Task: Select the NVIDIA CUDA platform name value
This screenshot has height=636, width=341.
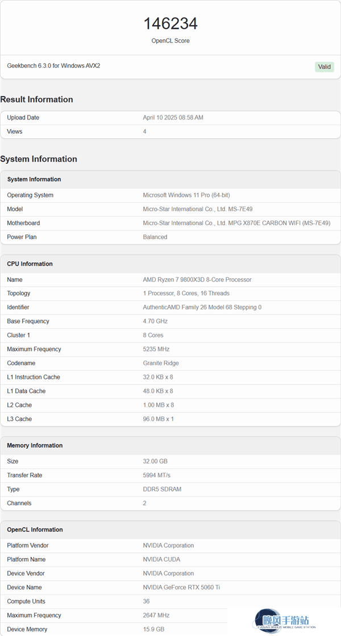Action: tap(161, 559)
